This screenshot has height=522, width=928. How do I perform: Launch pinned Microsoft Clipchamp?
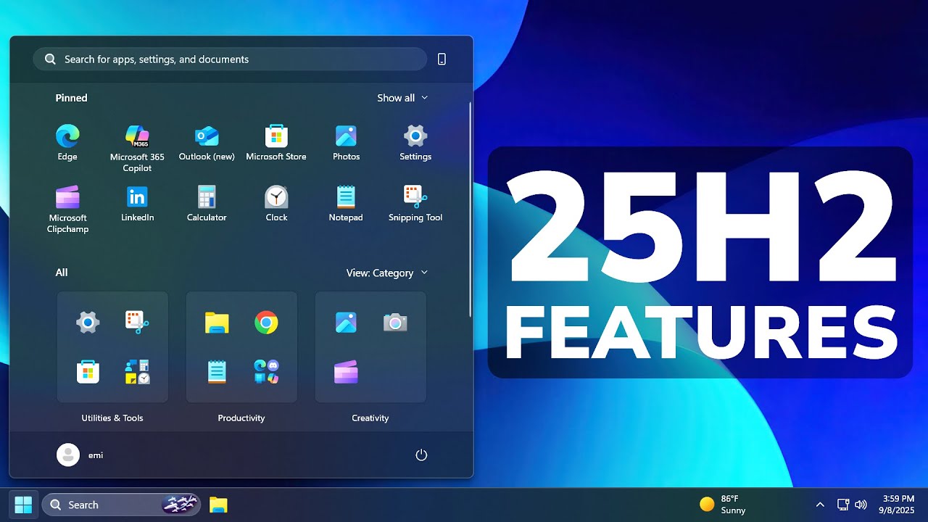click(67, 209)
